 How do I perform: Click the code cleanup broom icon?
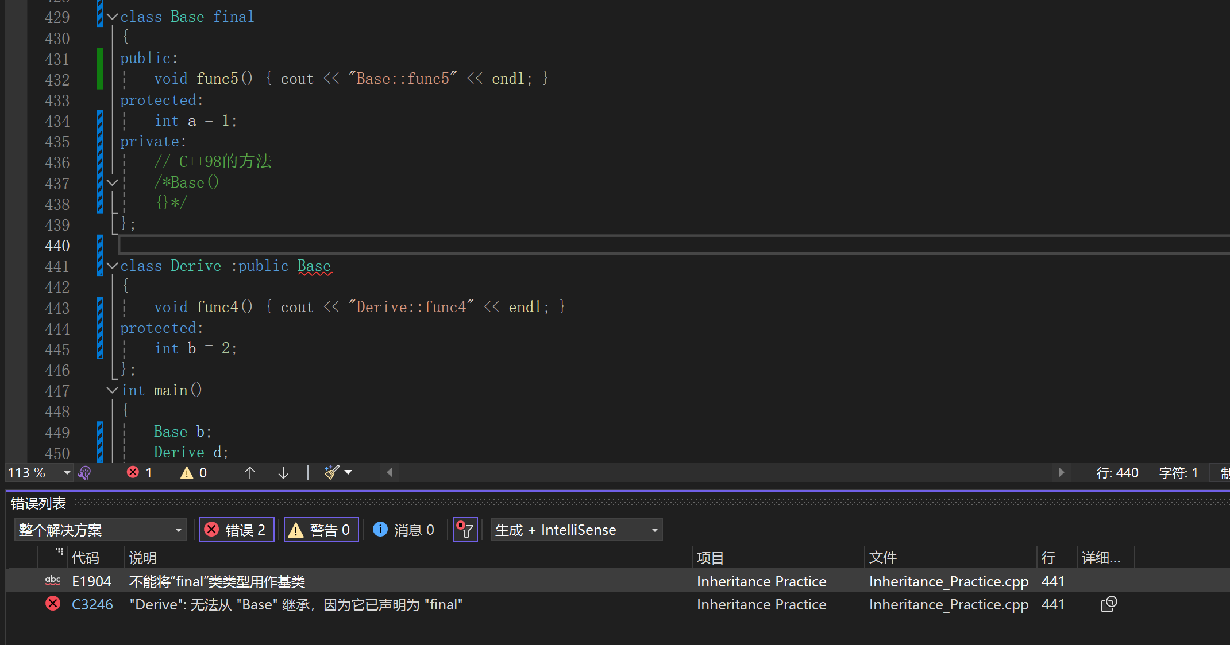pos(332,473)
